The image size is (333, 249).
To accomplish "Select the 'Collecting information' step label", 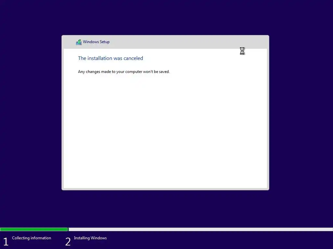I will (x=32, y=238).
